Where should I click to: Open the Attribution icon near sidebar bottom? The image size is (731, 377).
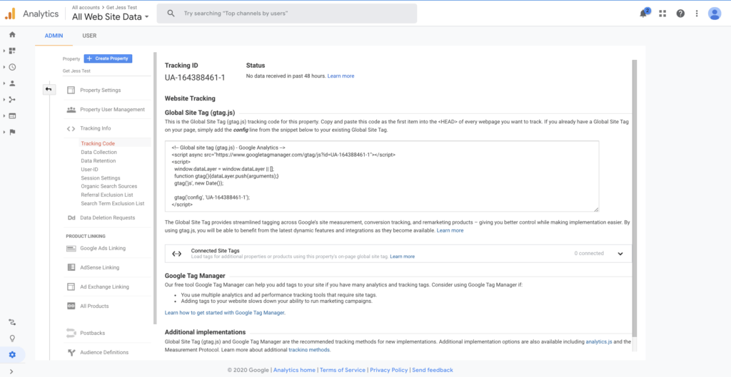pyautogui.click(x=12, y=321)
